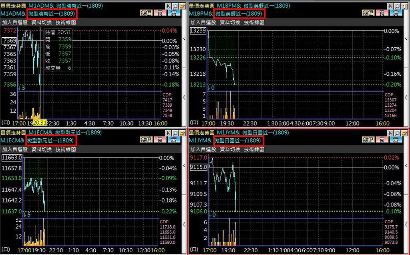Click 買 (buy) button in M1ECM& panel
The width and height of the screenshot is (410, 255).
[x=160, y=140]
